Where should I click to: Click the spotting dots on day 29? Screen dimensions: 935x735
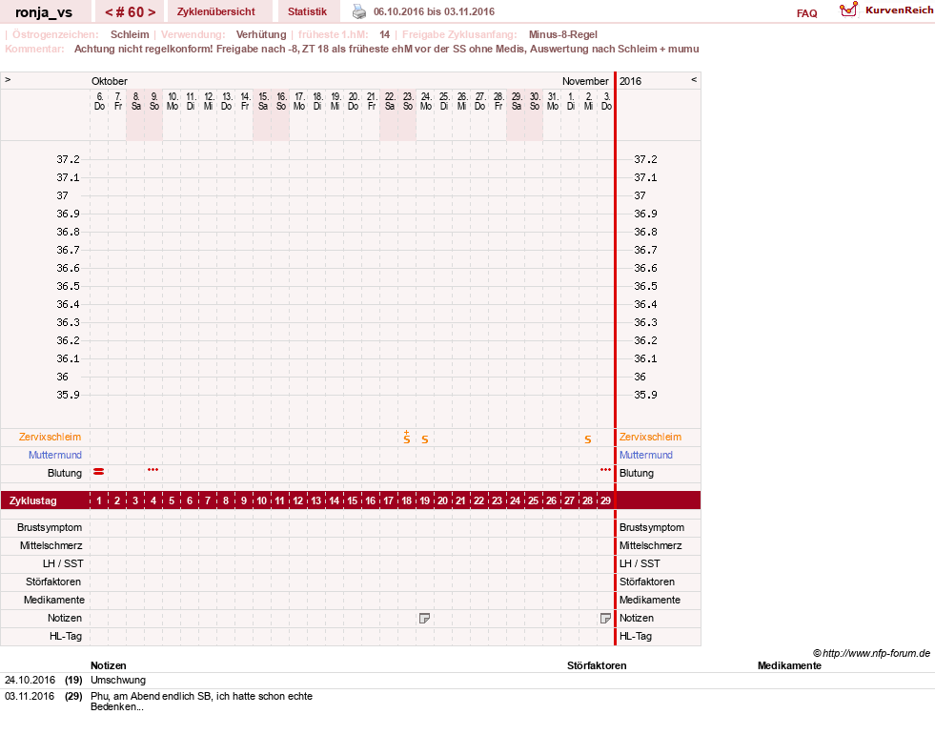coord(606,470)
